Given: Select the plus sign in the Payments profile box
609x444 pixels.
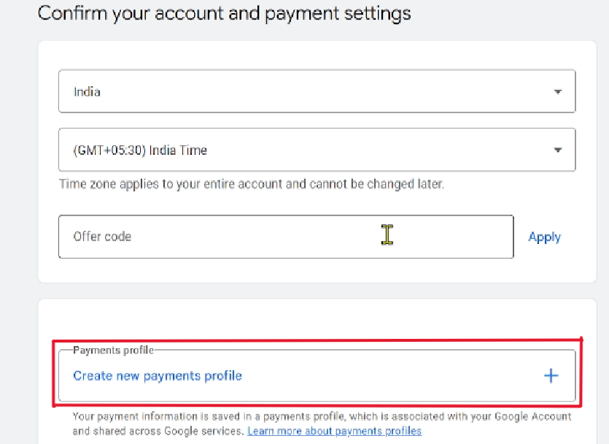Looking at the screenshot, I should (551, 375).
